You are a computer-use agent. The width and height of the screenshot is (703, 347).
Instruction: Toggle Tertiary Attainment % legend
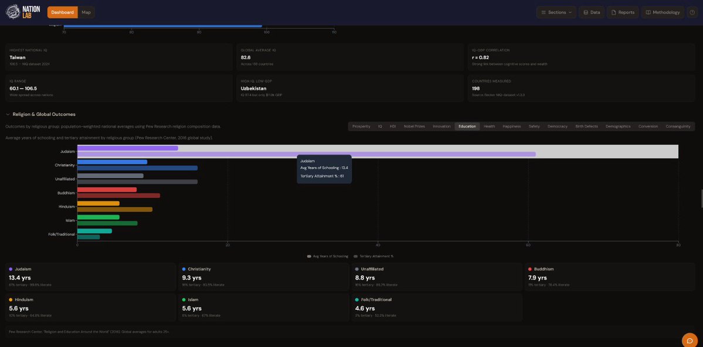[373, 256]
